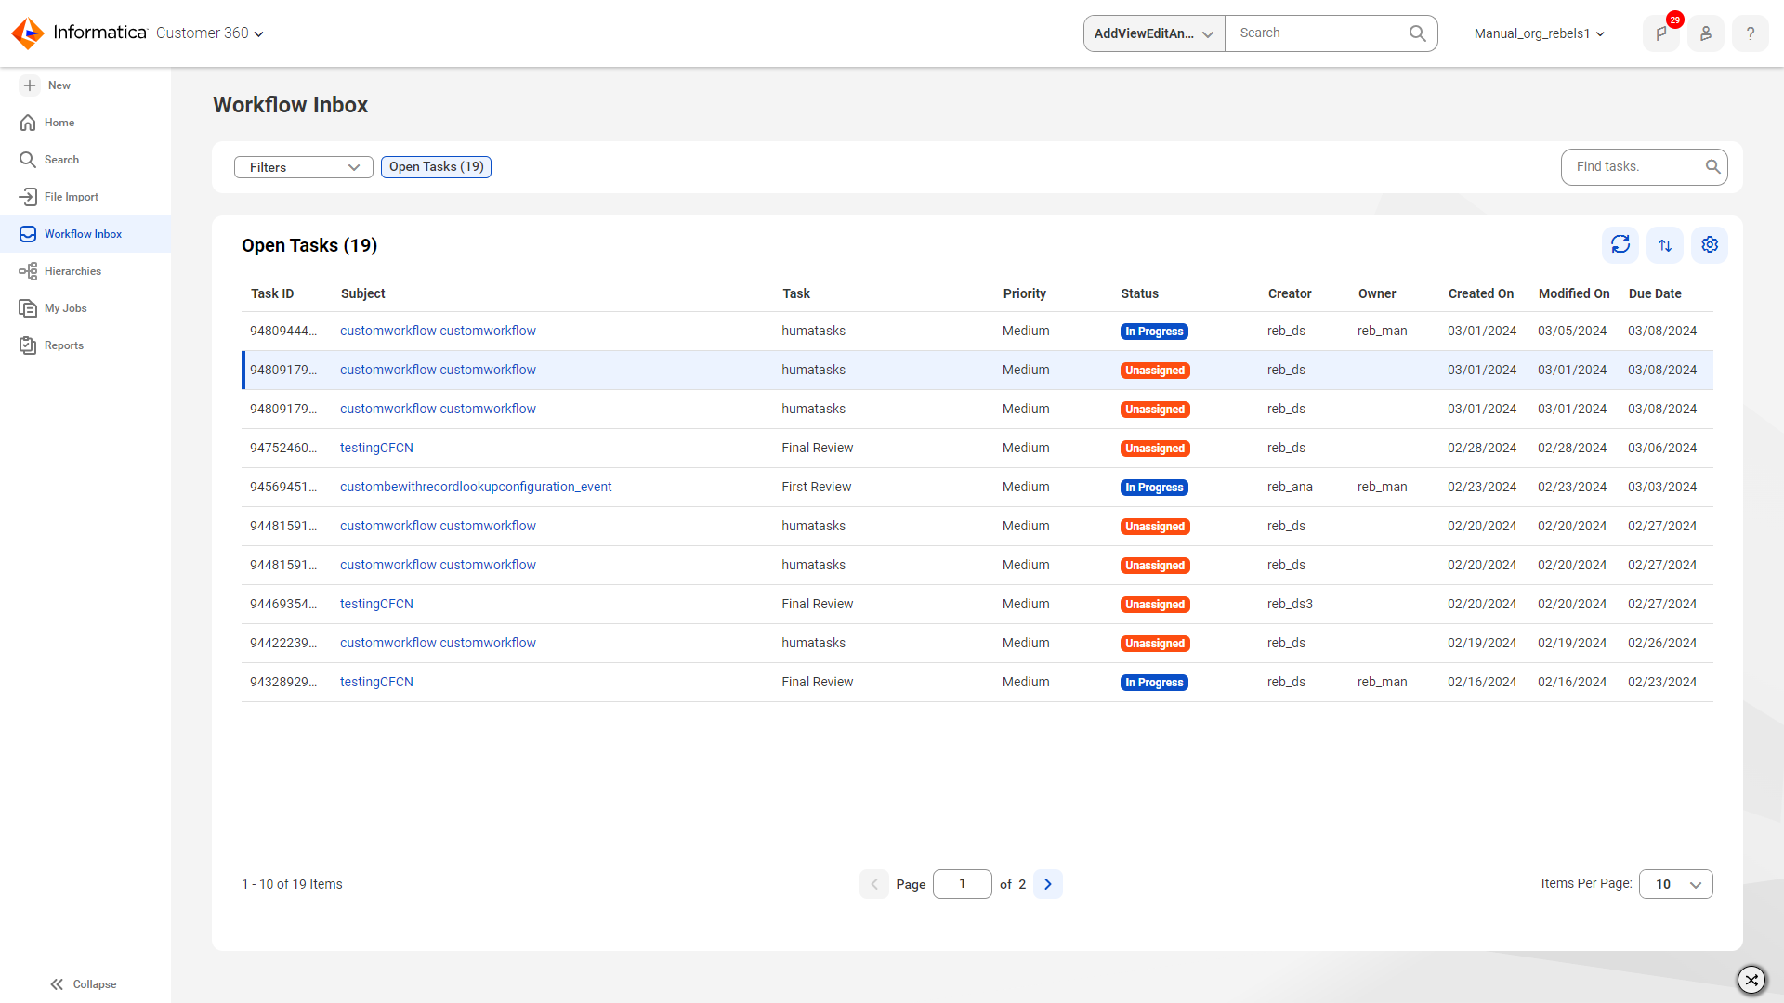Click the Created On column header
Viewport: 1784px width, 1003px height.
pos(1481,293)
